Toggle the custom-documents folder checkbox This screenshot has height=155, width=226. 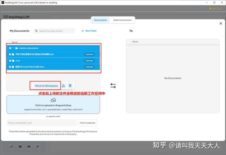coord(10,48)
